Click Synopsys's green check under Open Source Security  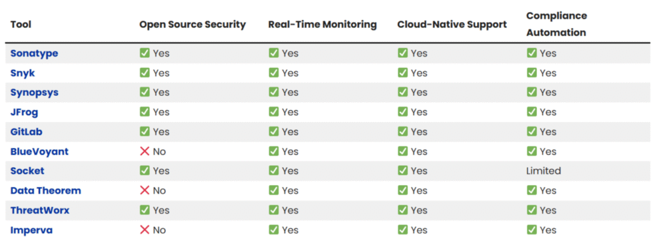pos(145,92)
